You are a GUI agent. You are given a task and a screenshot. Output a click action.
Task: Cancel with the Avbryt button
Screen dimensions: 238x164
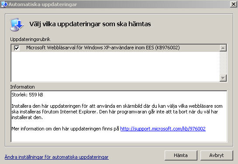click(217, 155)
